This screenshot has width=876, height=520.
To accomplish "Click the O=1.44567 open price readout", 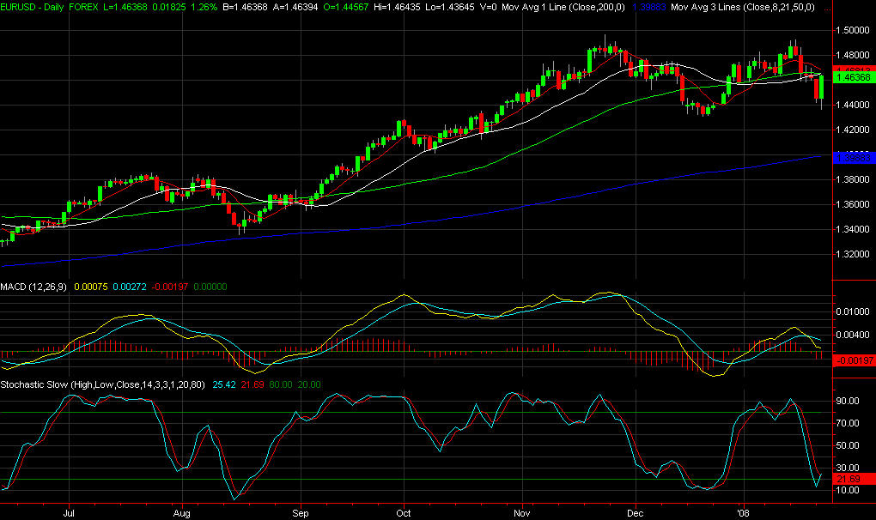I will [x=345, y=7].
